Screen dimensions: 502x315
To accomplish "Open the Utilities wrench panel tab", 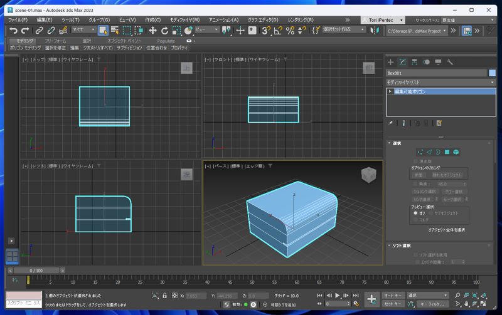I will 450,62.
